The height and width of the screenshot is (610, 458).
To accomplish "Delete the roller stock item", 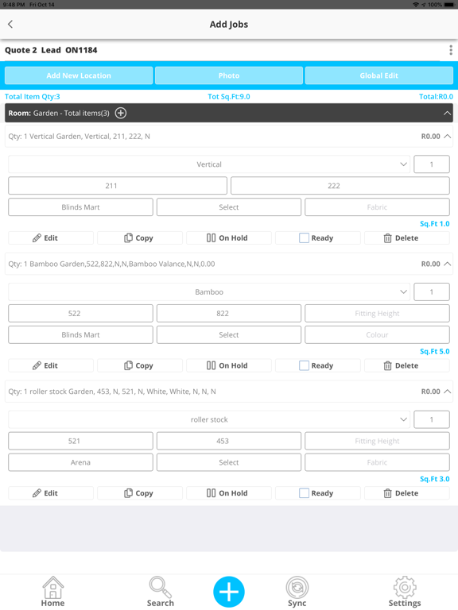I will (407, 493).
